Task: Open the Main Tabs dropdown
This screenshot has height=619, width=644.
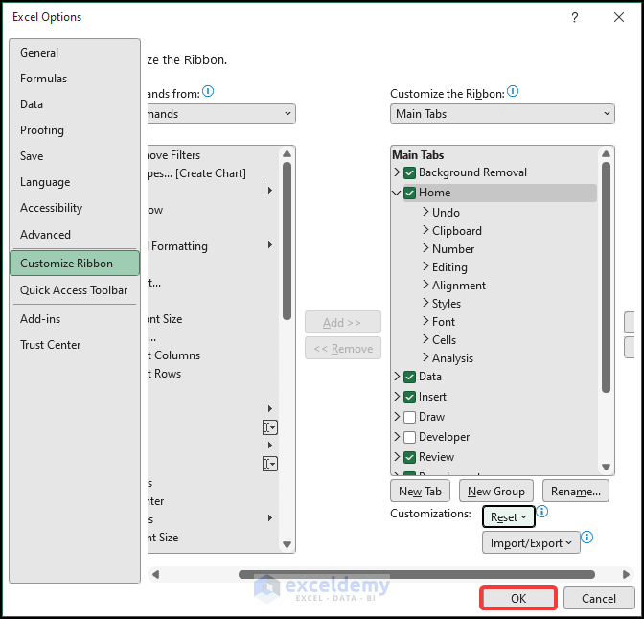Action: click(x=502, y=114)
